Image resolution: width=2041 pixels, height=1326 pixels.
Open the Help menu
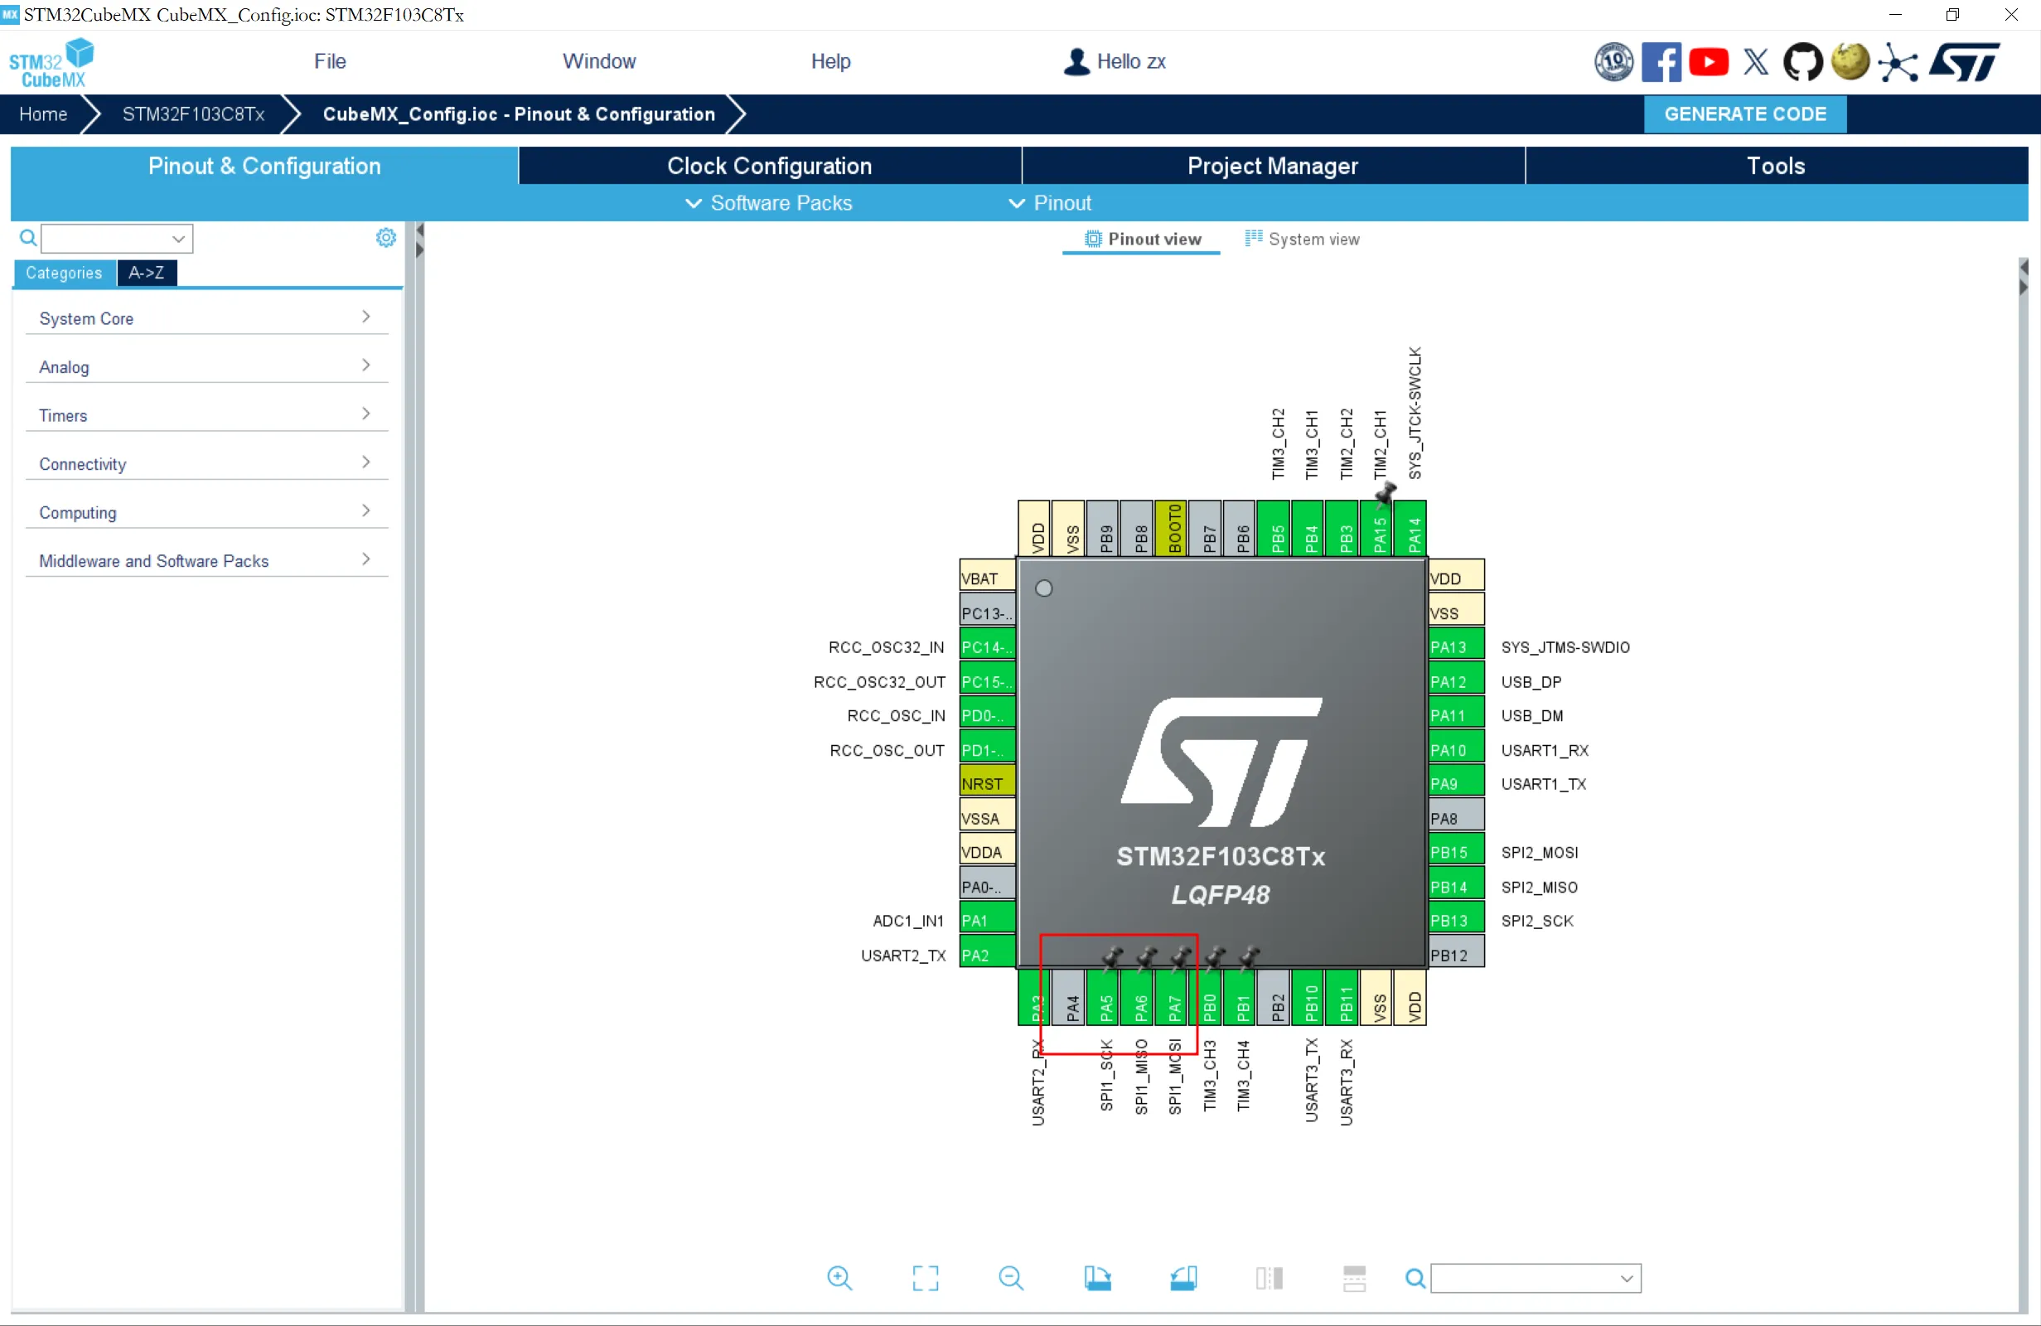coord(830,62)
